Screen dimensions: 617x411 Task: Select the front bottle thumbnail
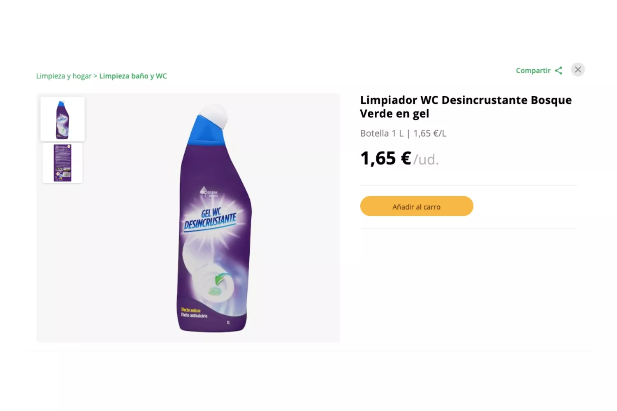point(63,119)
